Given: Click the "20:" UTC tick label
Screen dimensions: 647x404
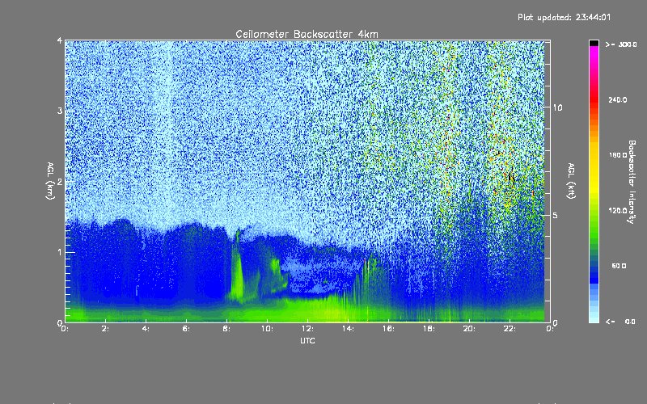Looking at the screenshot, I should click(469, 329).
